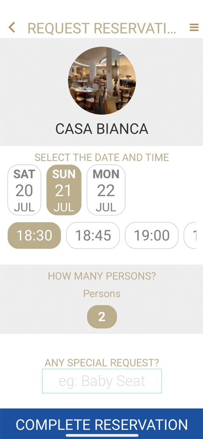Select Saturday 20 Jul date

coord(25,190)
